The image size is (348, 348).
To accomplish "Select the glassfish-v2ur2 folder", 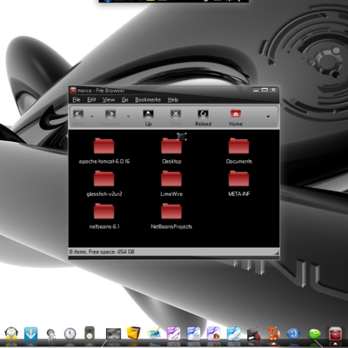I will 104,184.
